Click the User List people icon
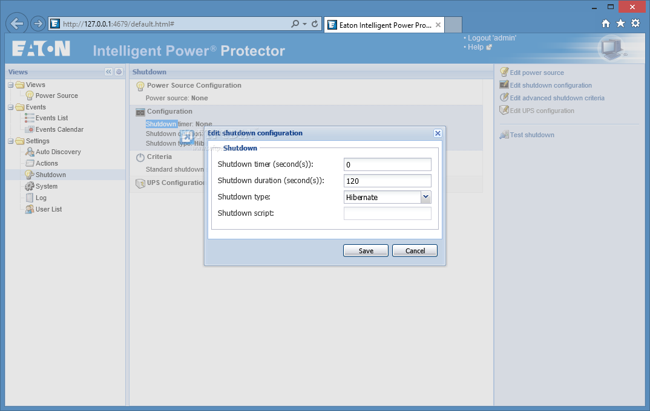Image resolution: width=650 pixels, height=411 pixels. [x=30, y=210]
